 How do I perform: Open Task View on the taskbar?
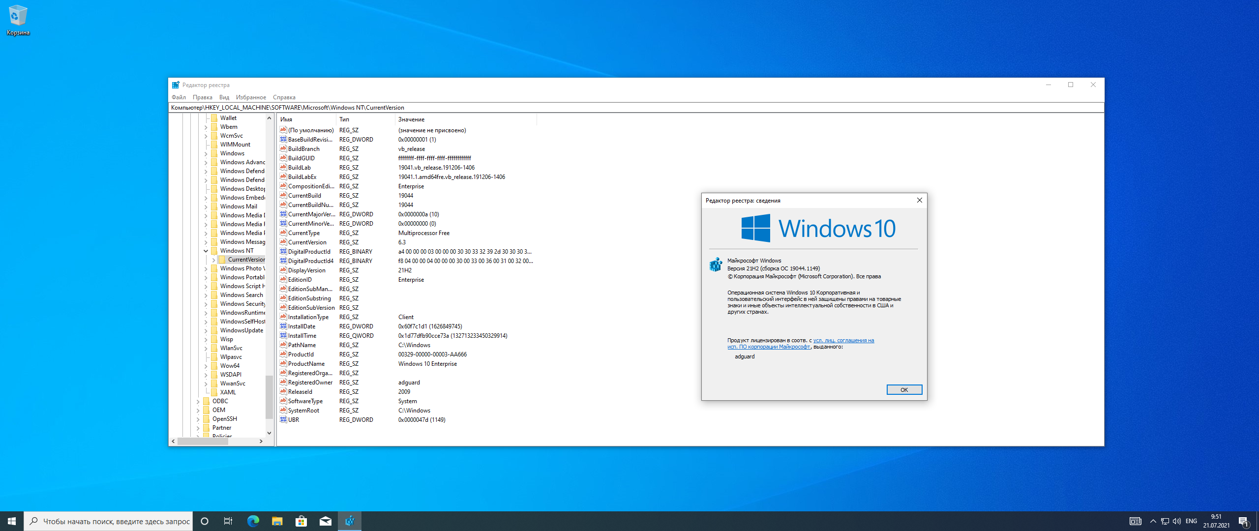[228, 521]
